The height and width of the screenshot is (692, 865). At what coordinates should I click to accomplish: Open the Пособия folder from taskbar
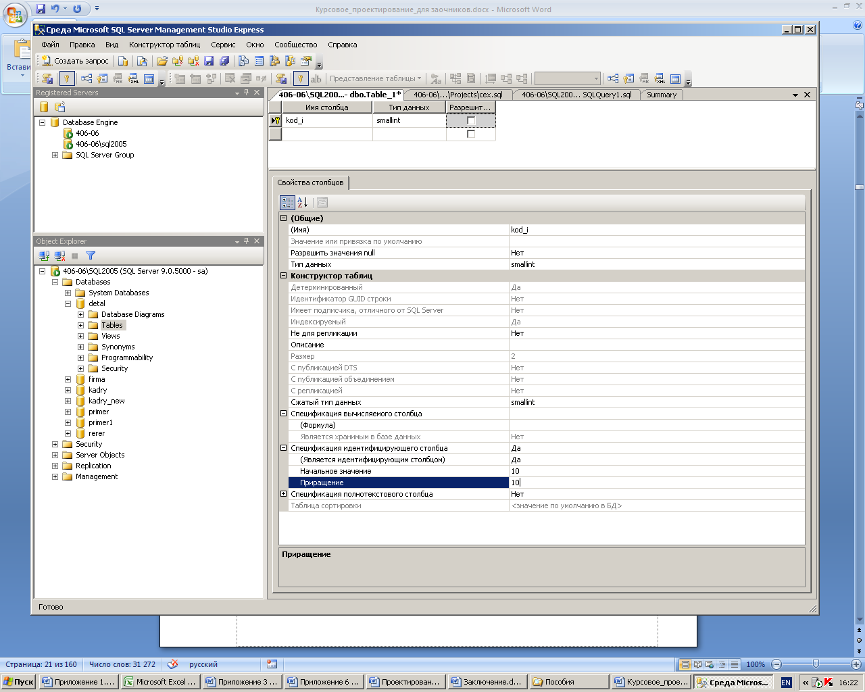click(x=568, y=682)
